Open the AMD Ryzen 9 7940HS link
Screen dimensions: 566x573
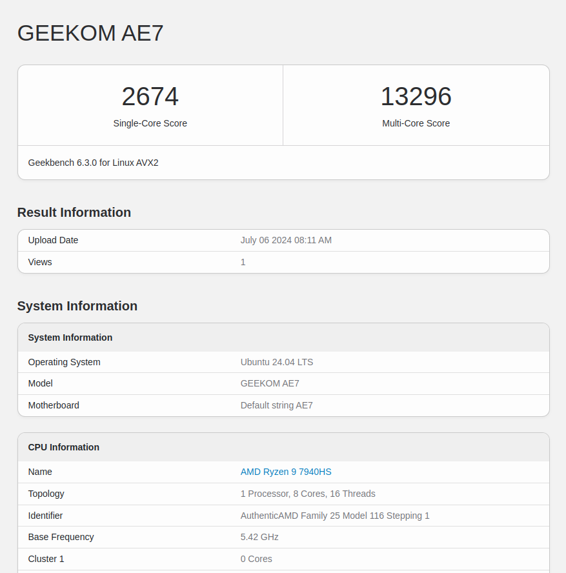coord(286,472)
